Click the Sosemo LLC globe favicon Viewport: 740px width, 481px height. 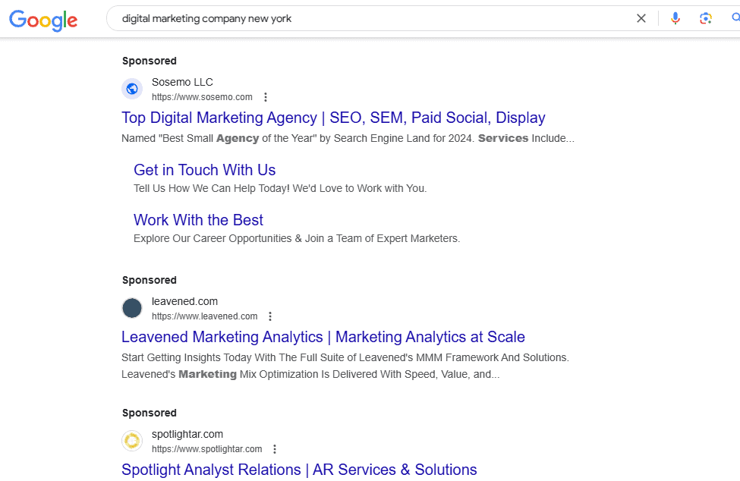(132, 89)
